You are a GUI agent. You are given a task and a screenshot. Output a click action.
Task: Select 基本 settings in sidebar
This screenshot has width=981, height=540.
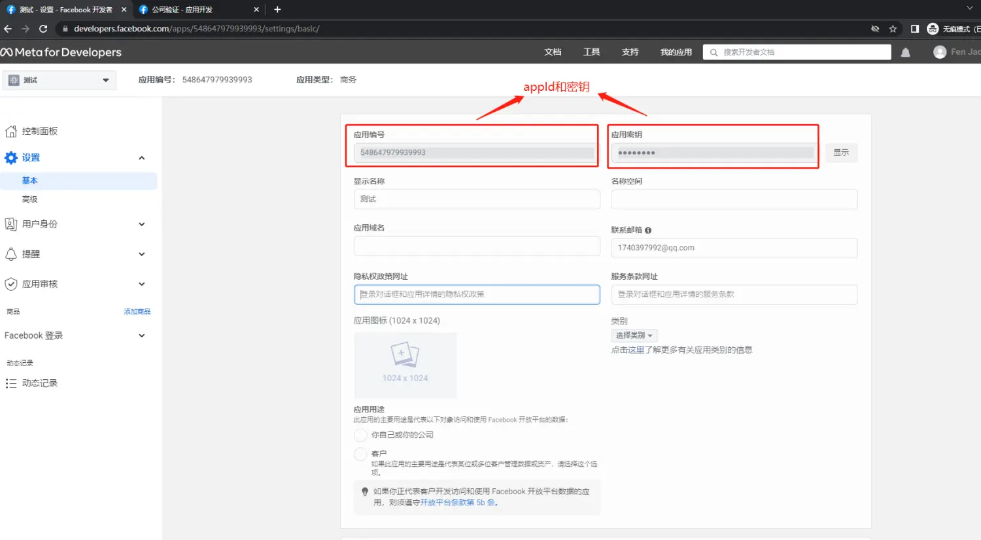[x=78, y=181]
